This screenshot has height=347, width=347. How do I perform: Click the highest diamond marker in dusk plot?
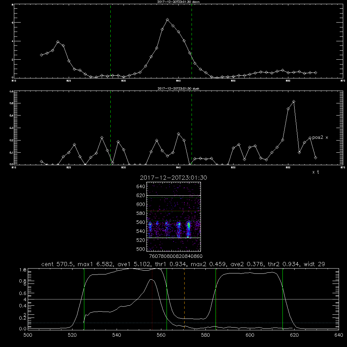[294, 102]
